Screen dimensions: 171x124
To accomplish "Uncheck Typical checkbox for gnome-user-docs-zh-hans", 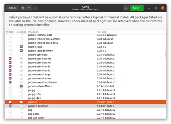I will 10,82.
